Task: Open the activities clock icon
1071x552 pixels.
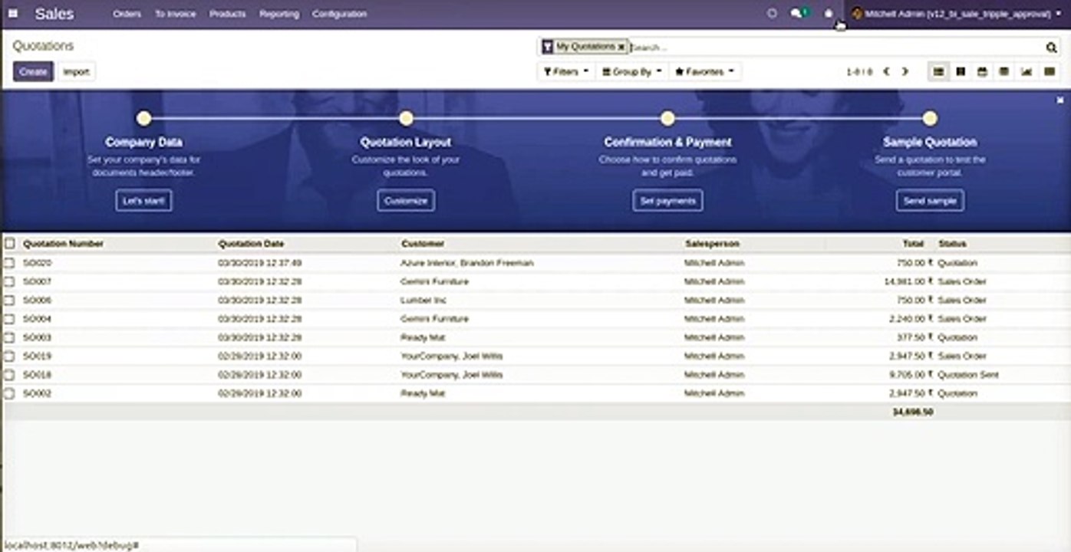Action: tap(773, 14)
